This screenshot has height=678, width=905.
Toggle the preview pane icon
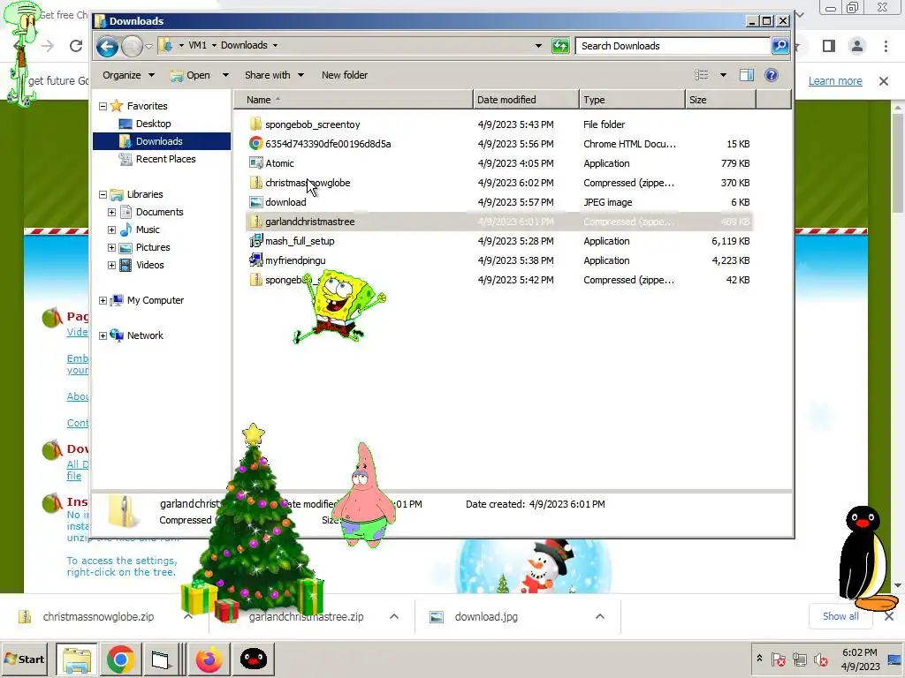tap(747, 75)
